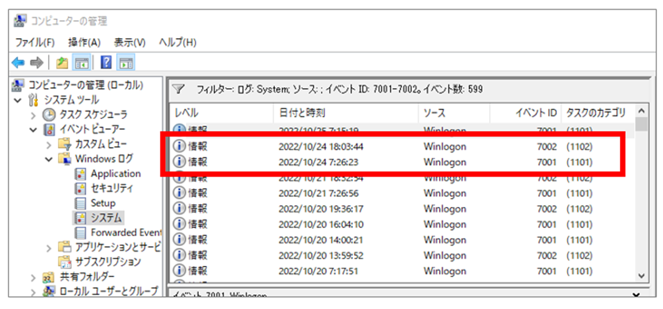Image resolution: width=663 pixels, height=309 pixels.
Task: Click the filter summary text bar
Action: pos(339,89)
